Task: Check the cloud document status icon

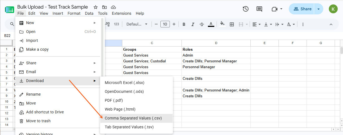Action: point(113,7)
